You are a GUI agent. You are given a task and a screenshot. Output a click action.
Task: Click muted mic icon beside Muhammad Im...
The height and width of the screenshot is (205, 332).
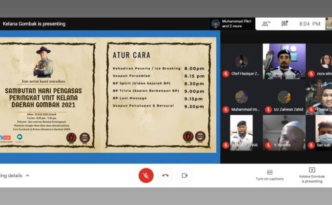point(226,109)
